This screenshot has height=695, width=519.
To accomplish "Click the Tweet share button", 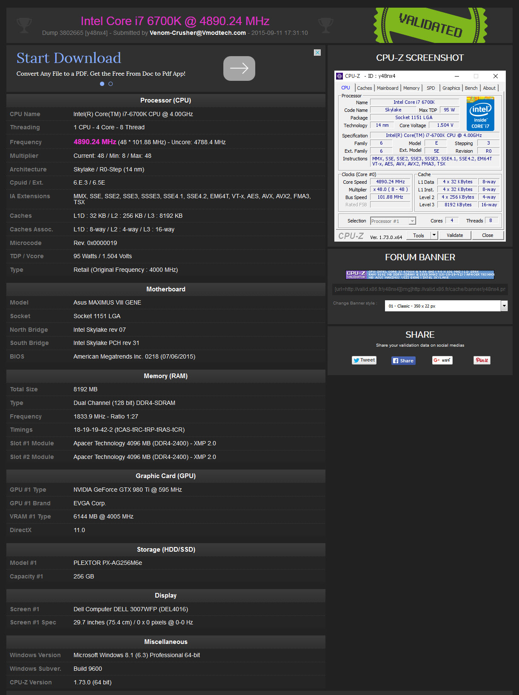I will pyautogui.click(x=364, y=360).
